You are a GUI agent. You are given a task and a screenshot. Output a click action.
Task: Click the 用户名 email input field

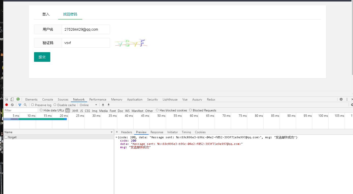86,29
